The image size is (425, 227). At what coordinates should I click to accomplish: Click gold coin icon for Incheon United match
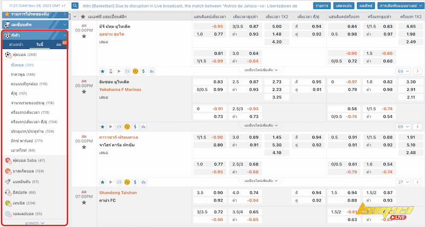click(127, 127)
